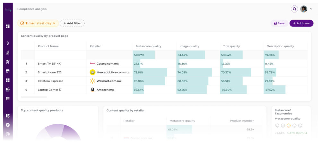This screenshot has height=149, width=321.
Task: Click the Costco.com.mx retailer name
Action: 108,64
